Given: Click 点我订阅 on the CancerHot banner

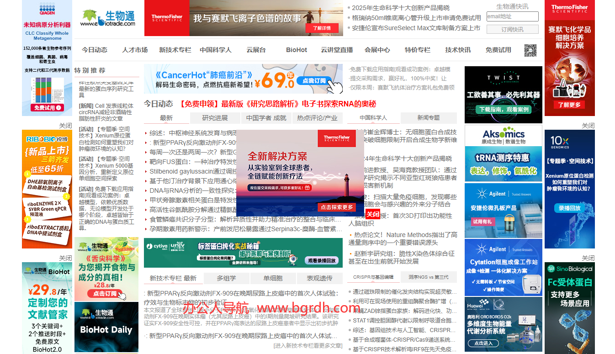Looking at the screenshot, I should point(314,80).
